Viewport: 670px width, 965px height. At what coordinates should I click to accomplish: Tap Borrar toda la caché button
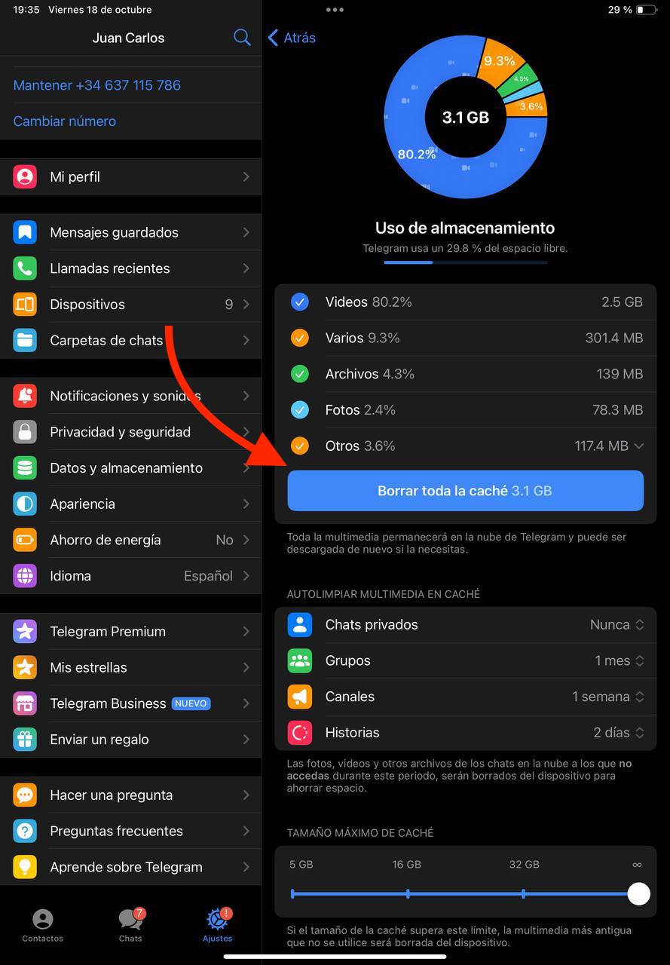click(x=466, y=491)
